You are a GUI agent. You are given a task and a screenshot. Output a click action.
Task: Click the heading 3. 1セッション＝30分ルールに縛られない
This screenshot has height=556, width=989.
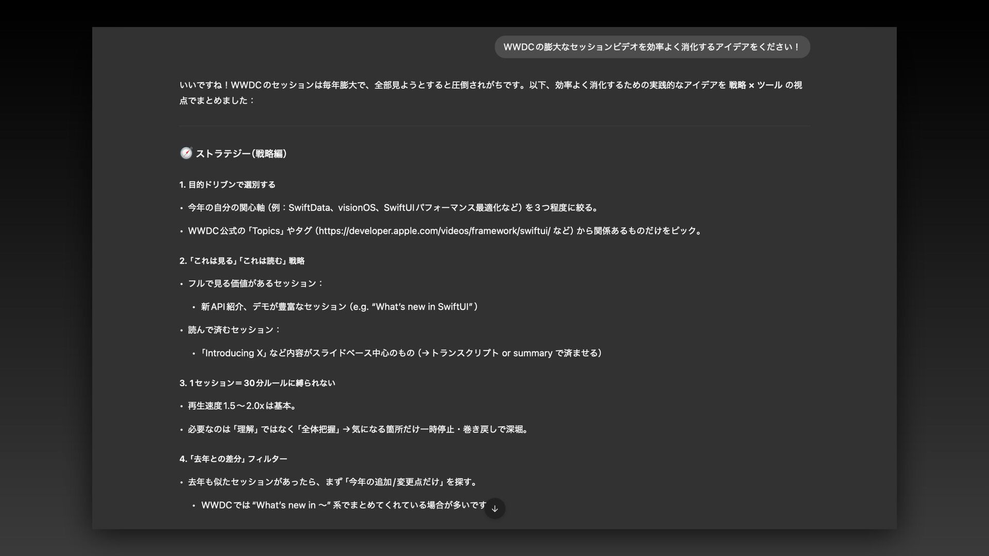coord(257,383)
